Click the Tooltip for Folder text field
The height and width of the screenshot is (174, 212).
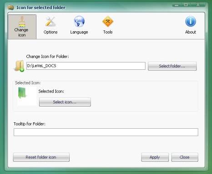point(106,132)
